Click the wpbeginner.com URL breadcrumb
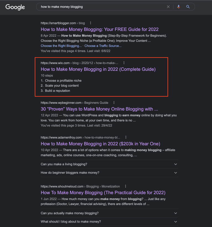 (x=74, y=103)
